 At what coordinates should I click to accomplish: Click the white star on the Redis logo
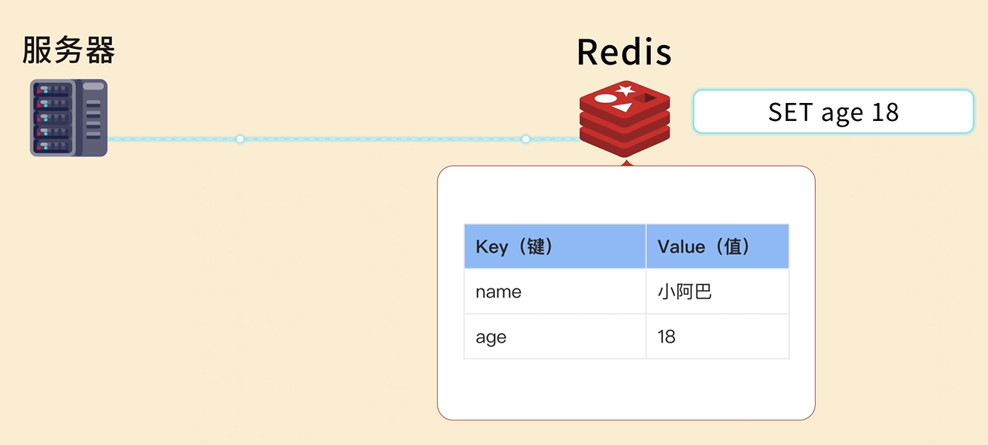[x=625, y=90]
